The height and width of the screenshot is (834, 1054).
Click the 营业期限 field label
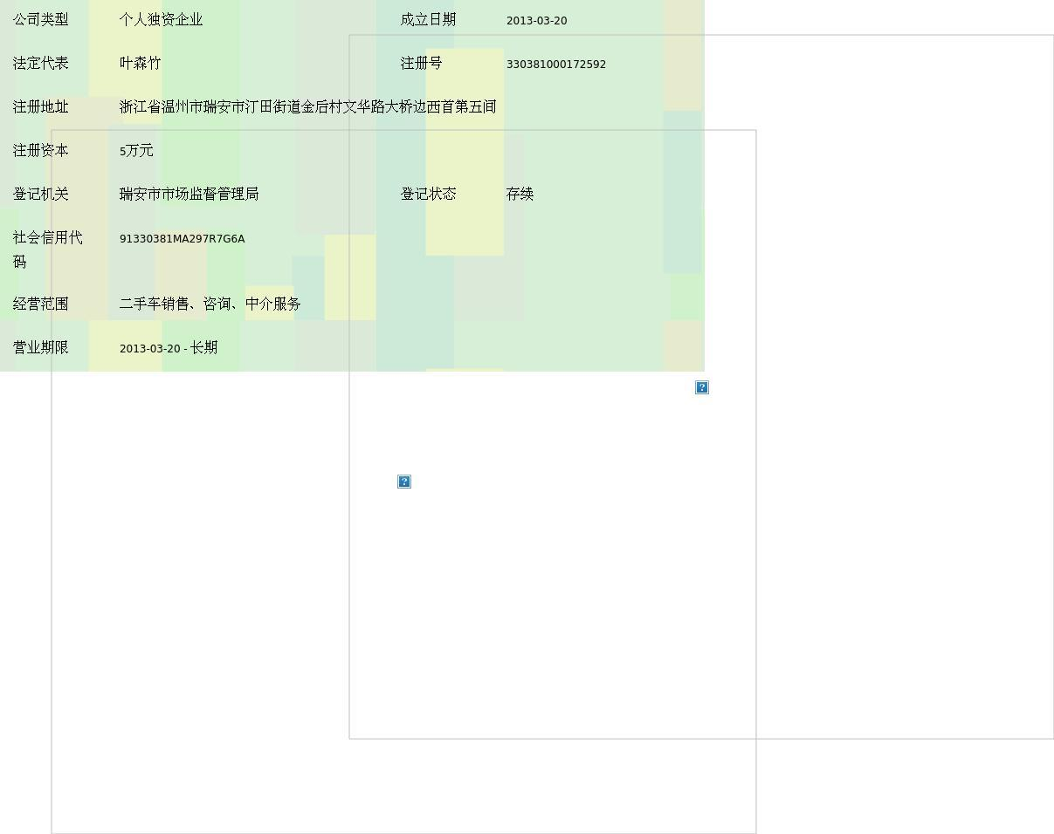click(40, 348)
